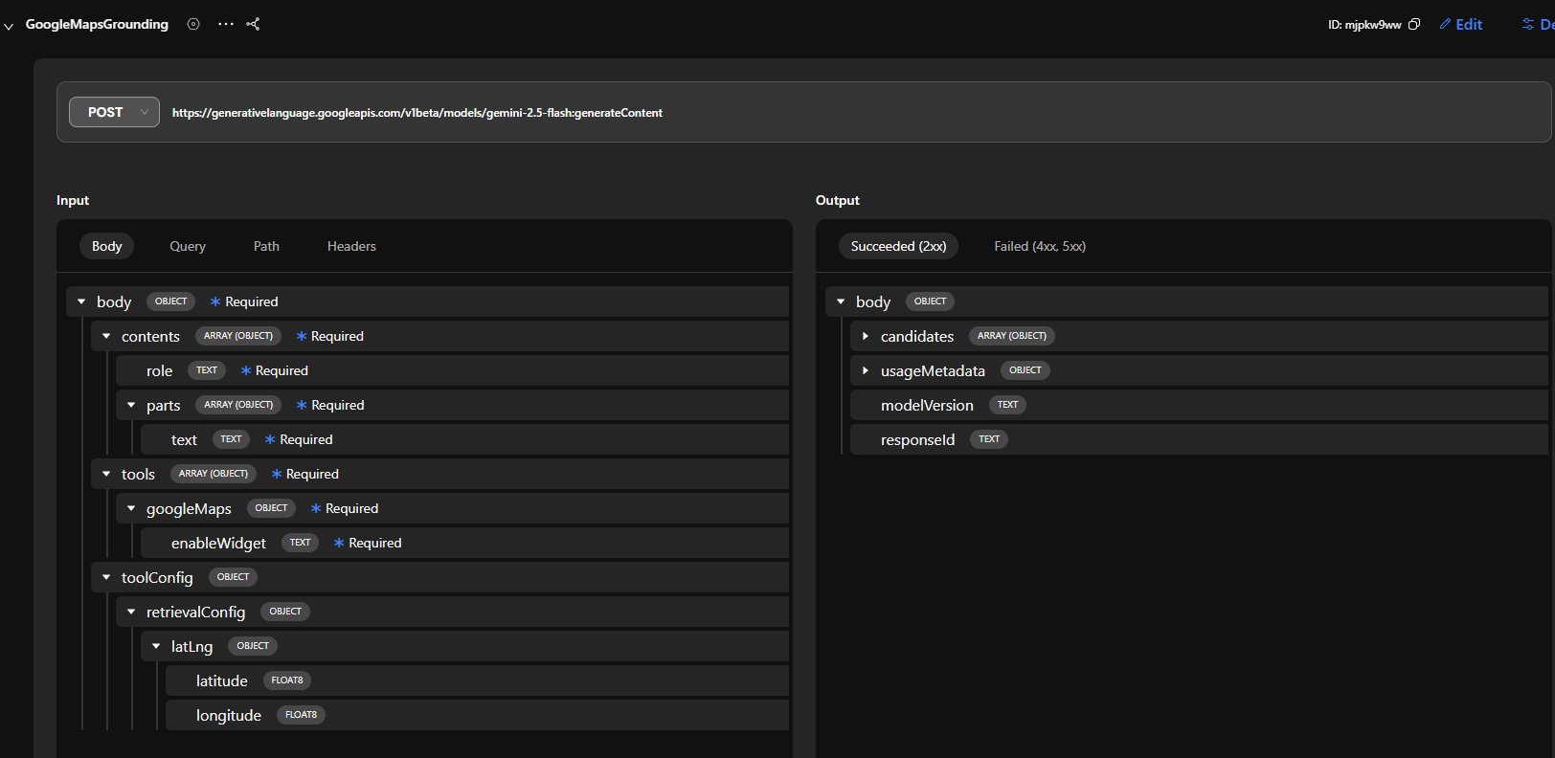The image size is (1555, 758).
Task: Expand the usageMetadata object in Output
Action: point(866,370)
